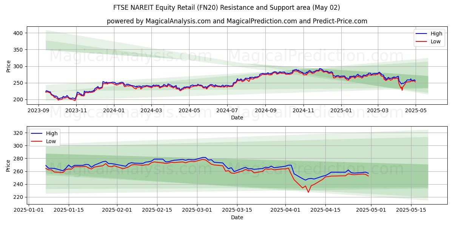The image size is (453, 226).
Task: Click the '2025-01' x-axis label of top chart
Action: click(x=341, y=110)
